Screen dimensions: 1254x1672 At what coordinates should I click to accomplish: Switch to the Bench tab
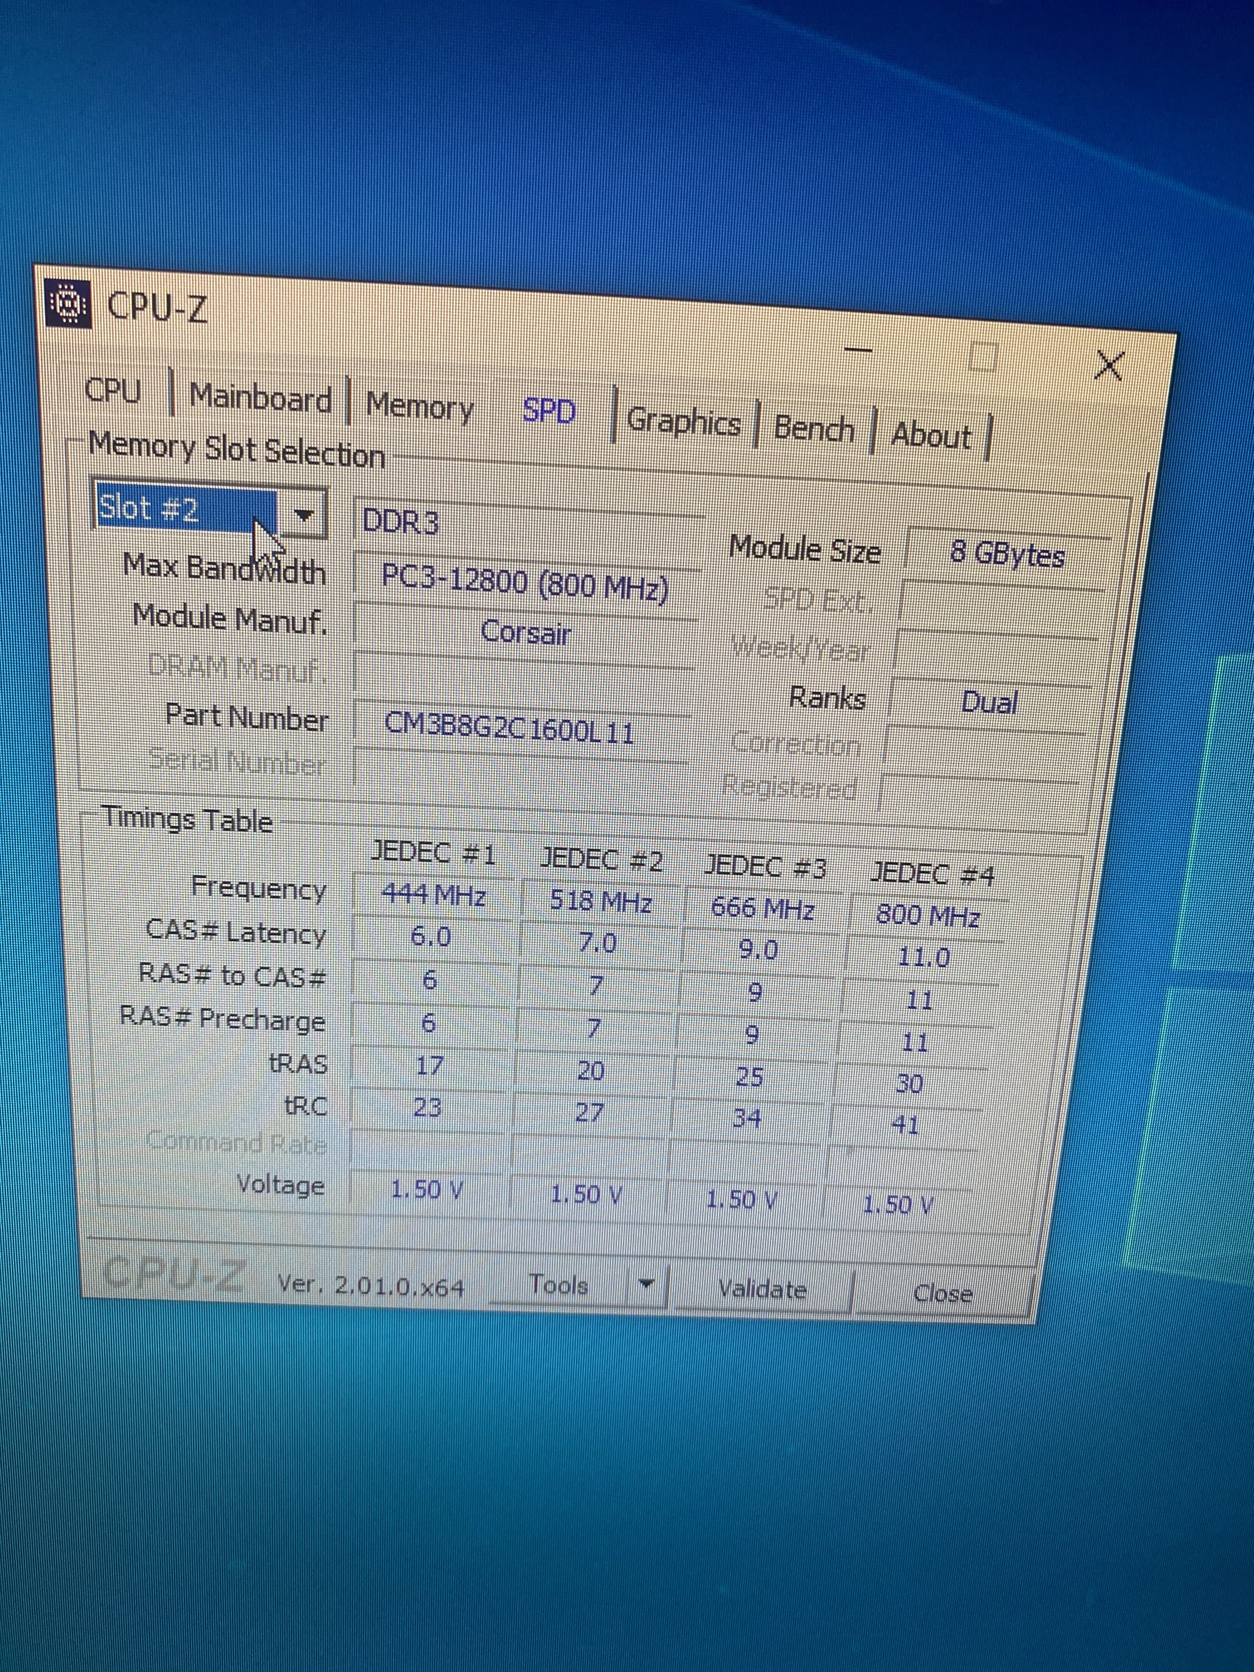pyautogui.click(x=814, y=429)
